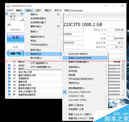Image resolution: width=129 pixels, height=122 pixels.
Task: Expand 原始值 submenu
Action: pos(85,75)
